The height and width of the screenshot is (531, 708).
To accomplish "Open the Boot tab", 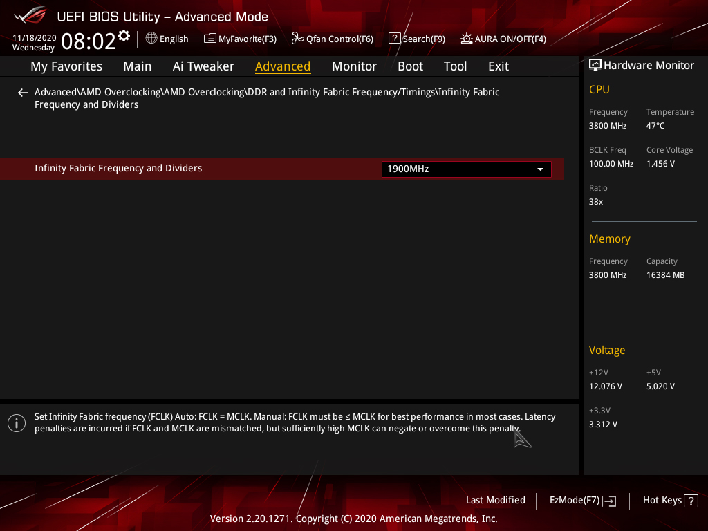I will (410, 66).
